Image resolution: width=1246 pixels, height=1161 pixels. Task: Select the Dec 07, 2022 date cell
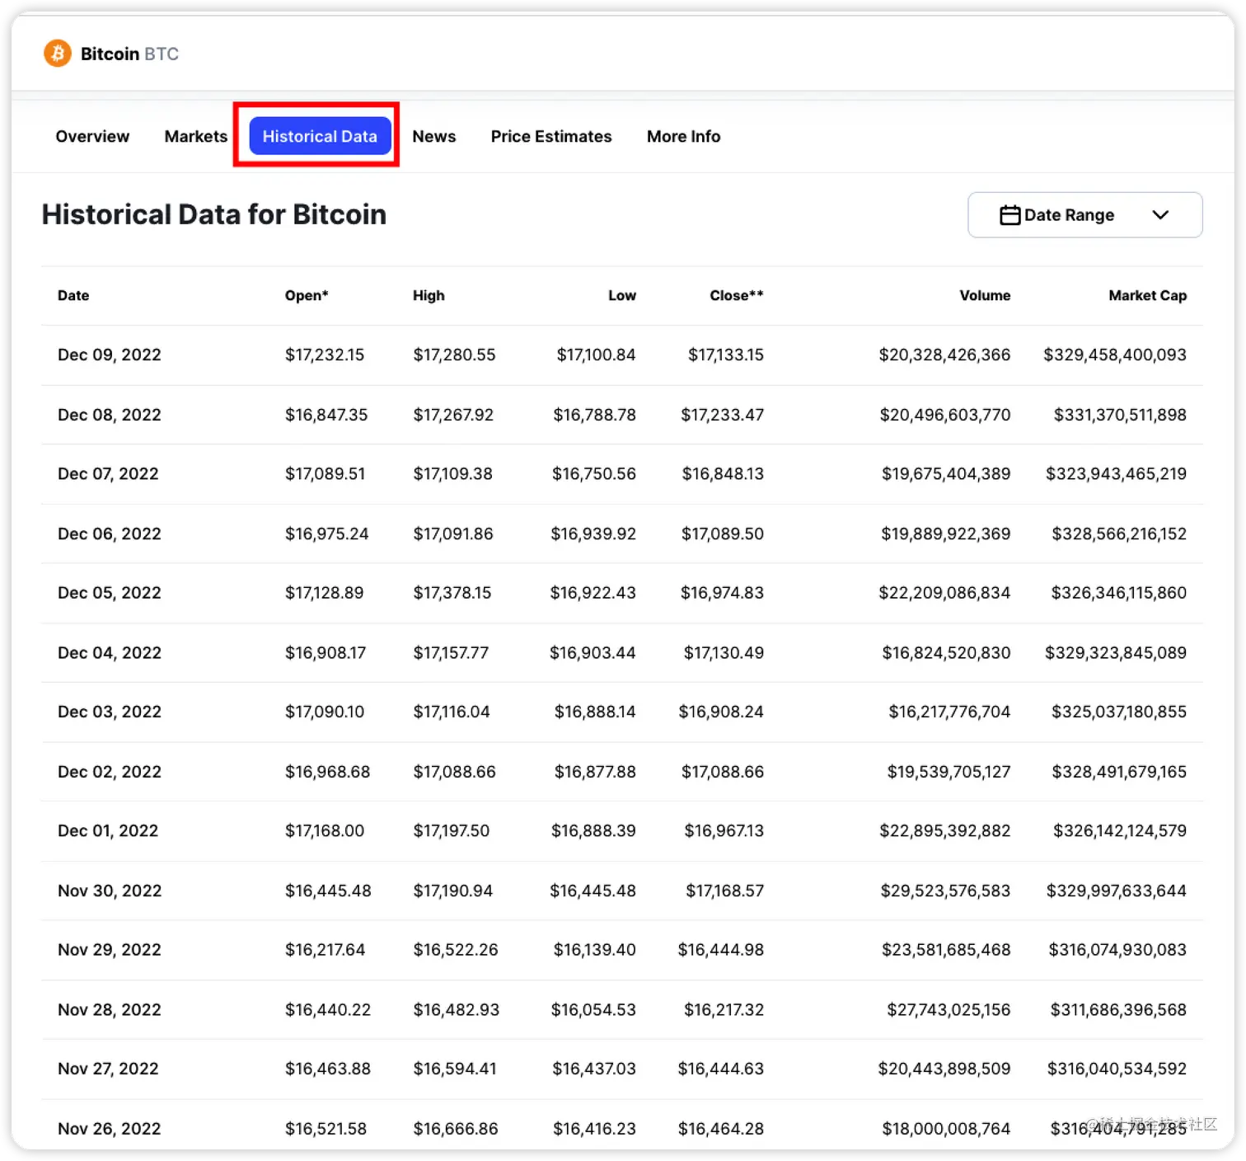pos(108,474)
